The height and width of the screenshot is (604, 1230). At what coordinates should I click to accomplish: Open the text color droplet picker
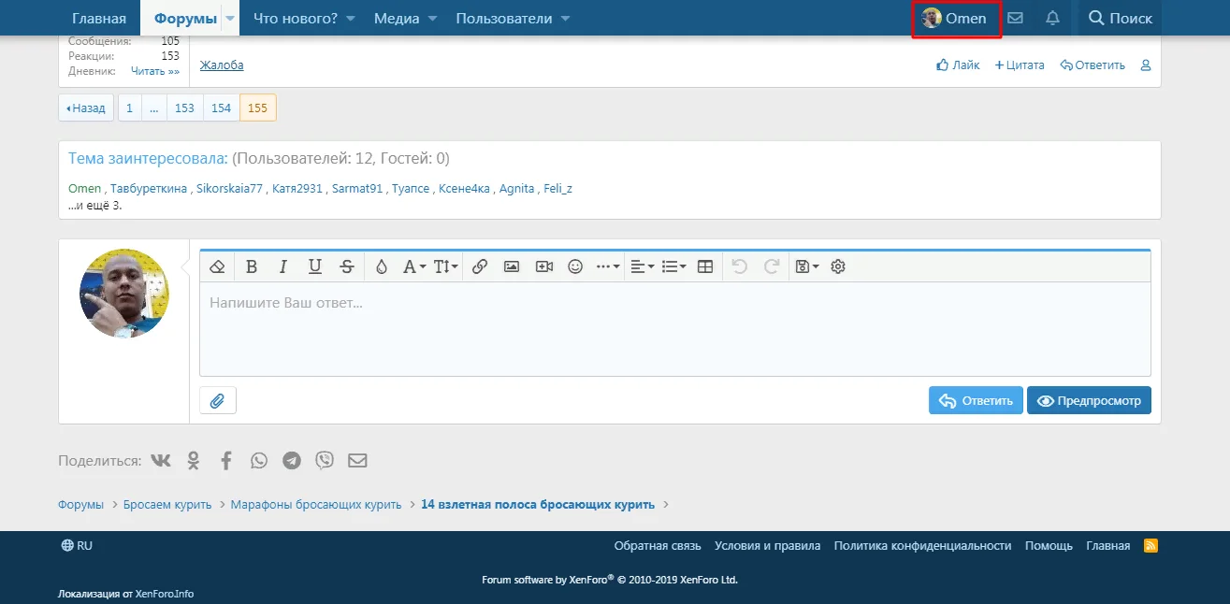pyautogui.click(x=382, y=266)
